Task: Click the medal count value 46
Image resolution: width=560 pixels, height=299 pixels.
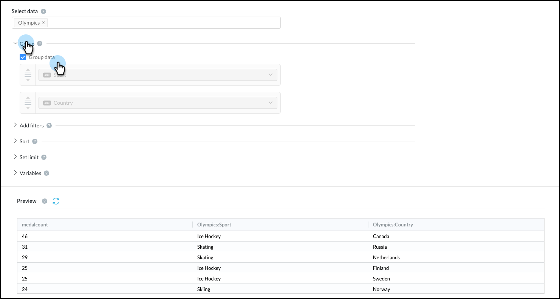Action: [x=25, y=236]
